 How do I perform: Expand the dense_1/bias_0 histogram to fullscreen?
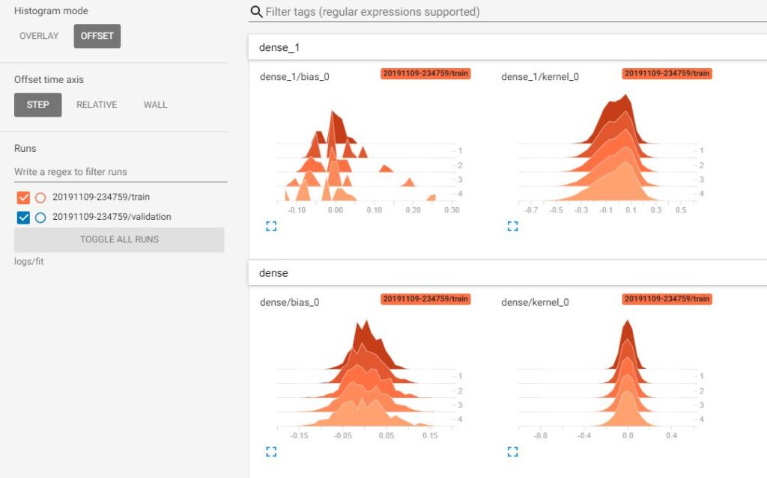click(x=271, y=227)
